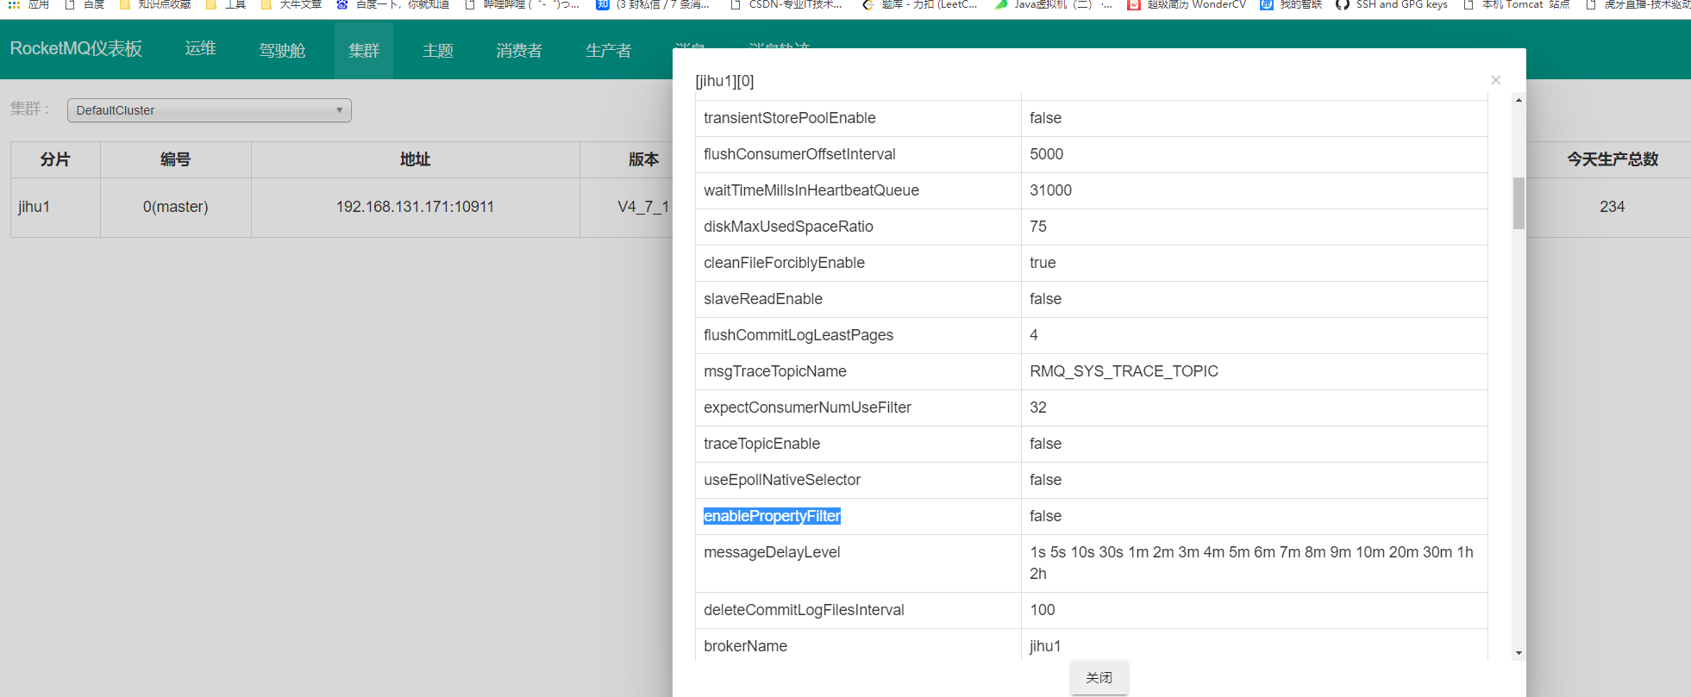1691x697 pixels.
Task: Click the dialog scrollbar down arrow
Action: 1519,653
